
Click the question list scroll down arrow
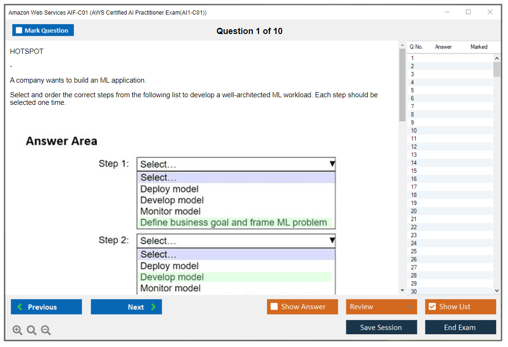click(x=497, y=291)
